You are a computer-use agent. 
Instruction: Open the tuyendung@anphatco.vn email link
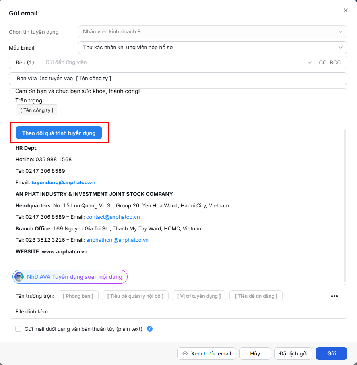63,183
